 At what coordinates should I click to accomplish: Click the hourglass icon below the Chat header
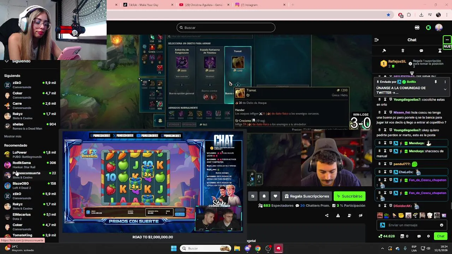[x=440, y=51]
